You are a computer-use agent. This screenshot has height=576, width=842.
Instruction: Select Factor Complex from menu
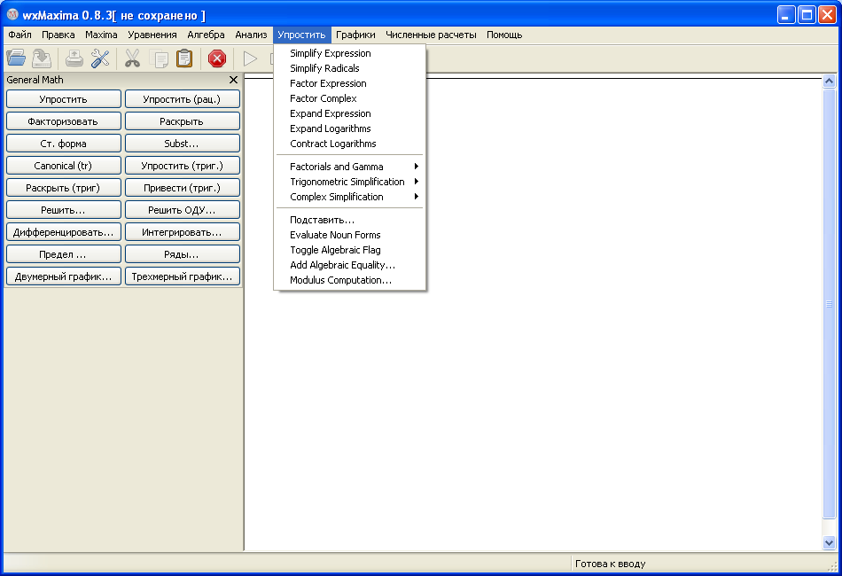[350, 98]
